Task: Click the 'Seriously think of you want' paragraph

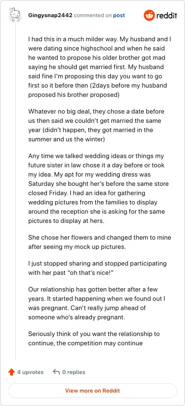Action: (94, 339)
